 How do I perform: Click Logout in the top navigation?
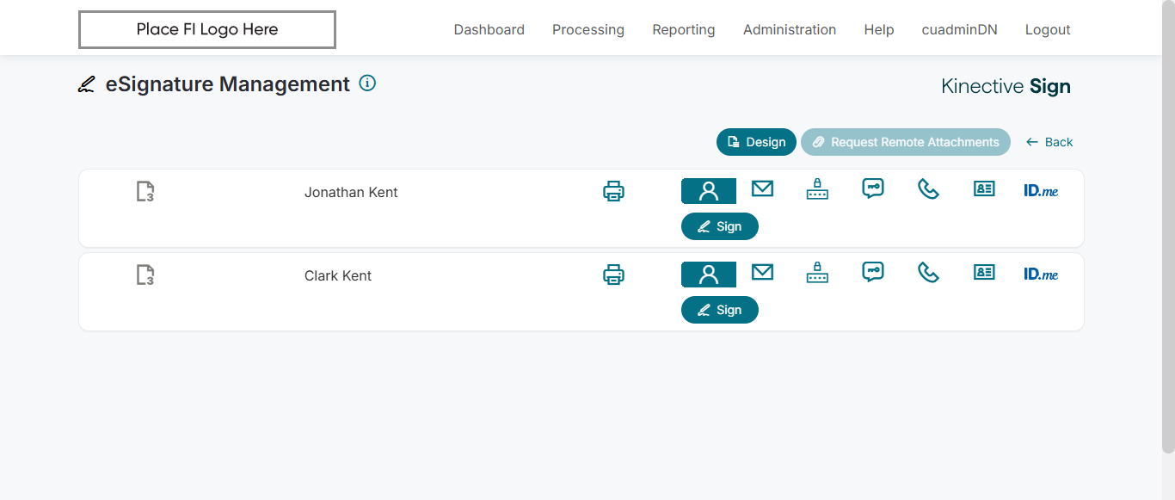(x=1048, y=29)
